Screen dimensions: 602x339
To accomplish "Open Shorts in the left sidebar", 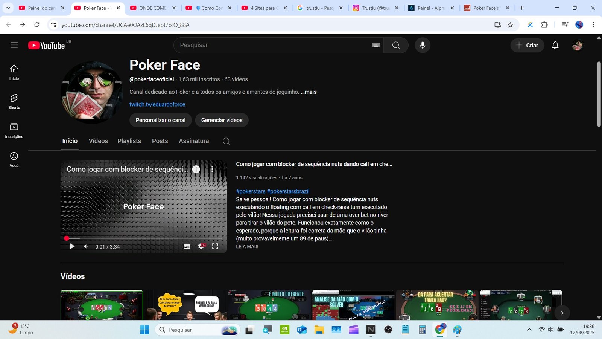I will 14,102.
